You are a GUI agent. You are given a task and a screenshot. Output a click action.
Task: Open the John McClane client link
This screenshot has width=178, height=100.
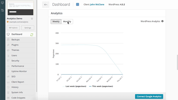tap(97, 5)
